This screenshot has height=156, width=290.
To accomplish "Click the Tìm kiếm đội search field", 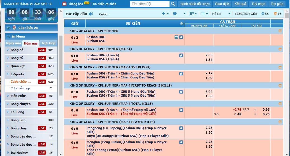I will 150,4.
